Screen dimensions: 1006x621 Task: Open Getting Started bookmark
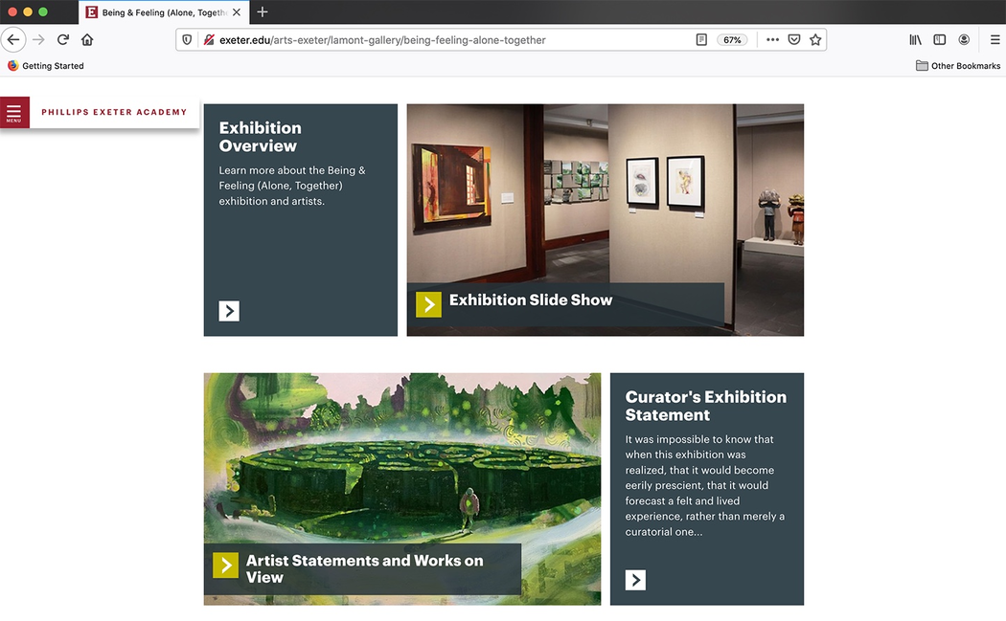click(x=46, y=65)
